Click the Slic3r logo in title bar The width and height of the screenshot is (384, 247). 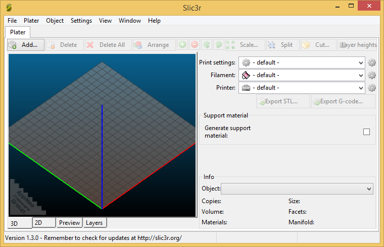click(x=9, y=8)
